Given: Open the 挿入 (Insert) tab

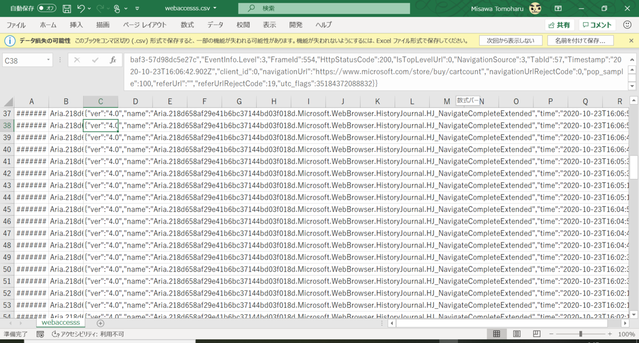Looking at the screenshot, I should pos(76,25).
